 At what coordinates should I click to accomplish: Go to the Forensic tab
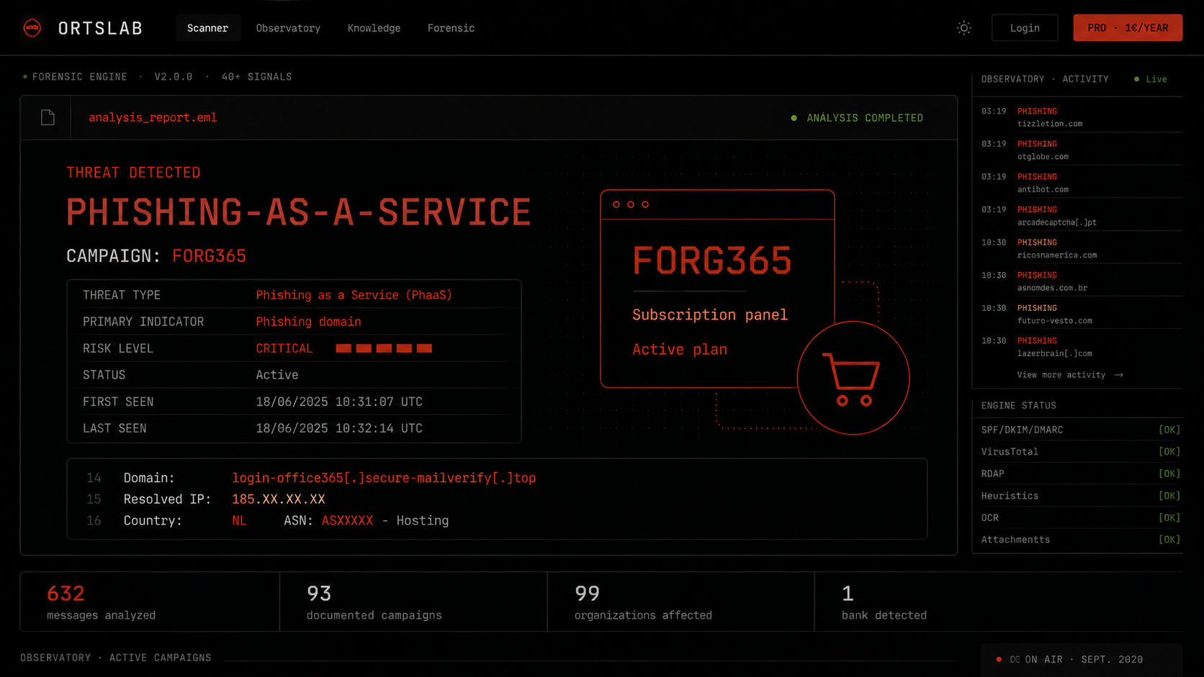click(451, 28)
